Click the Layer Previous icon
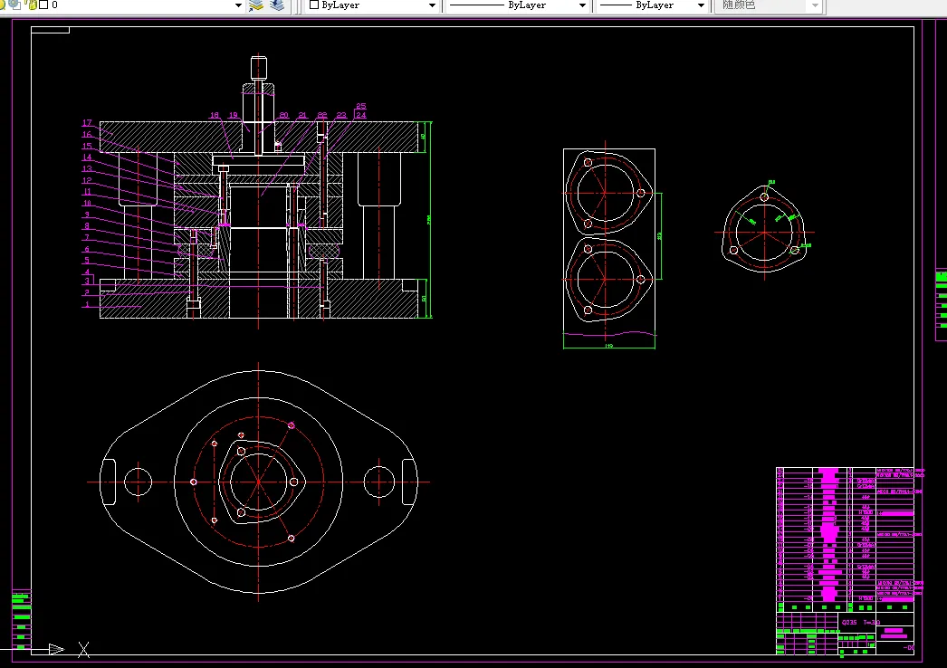The image size is (947, 668). click(277, 5)
